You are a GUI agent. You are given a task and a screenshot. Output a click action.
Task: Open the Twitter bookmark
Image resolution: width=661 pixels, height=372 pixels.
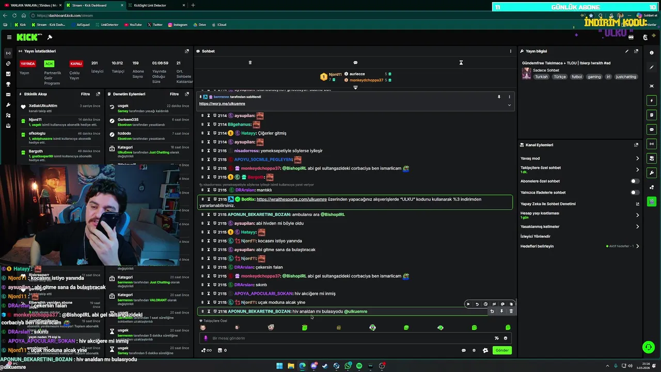click(155, 25)
